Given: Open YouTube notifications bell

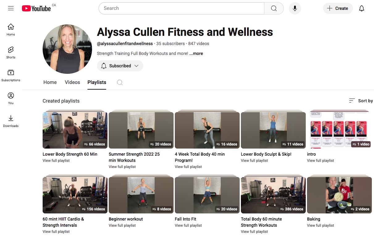Looking at the screenshot, I should [x=361, y=8].
